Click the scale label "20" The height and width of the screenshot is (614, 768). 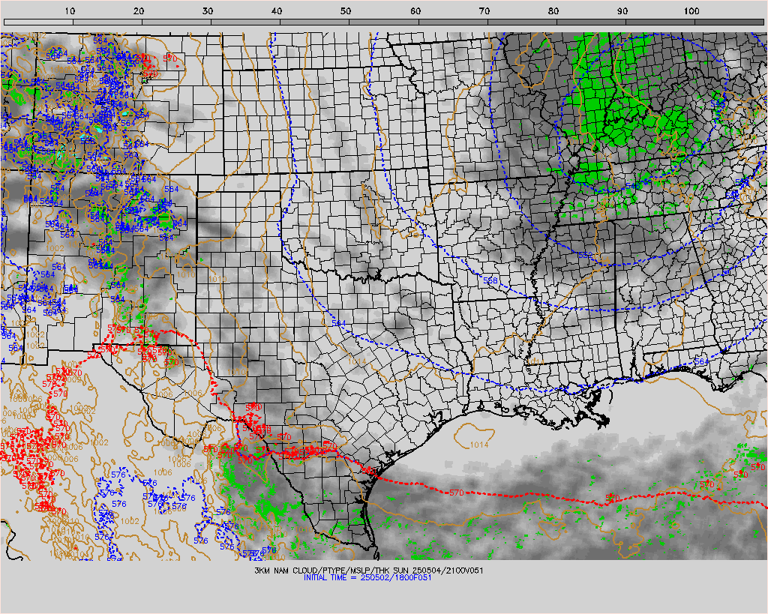pos(139,10)
